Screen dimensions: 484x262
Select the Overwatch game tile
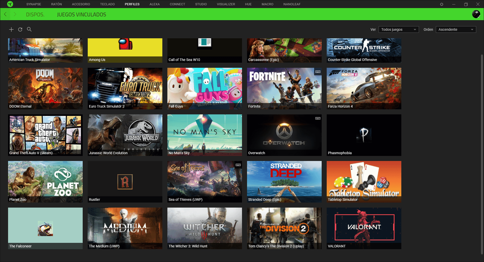[x=284, y=135]
